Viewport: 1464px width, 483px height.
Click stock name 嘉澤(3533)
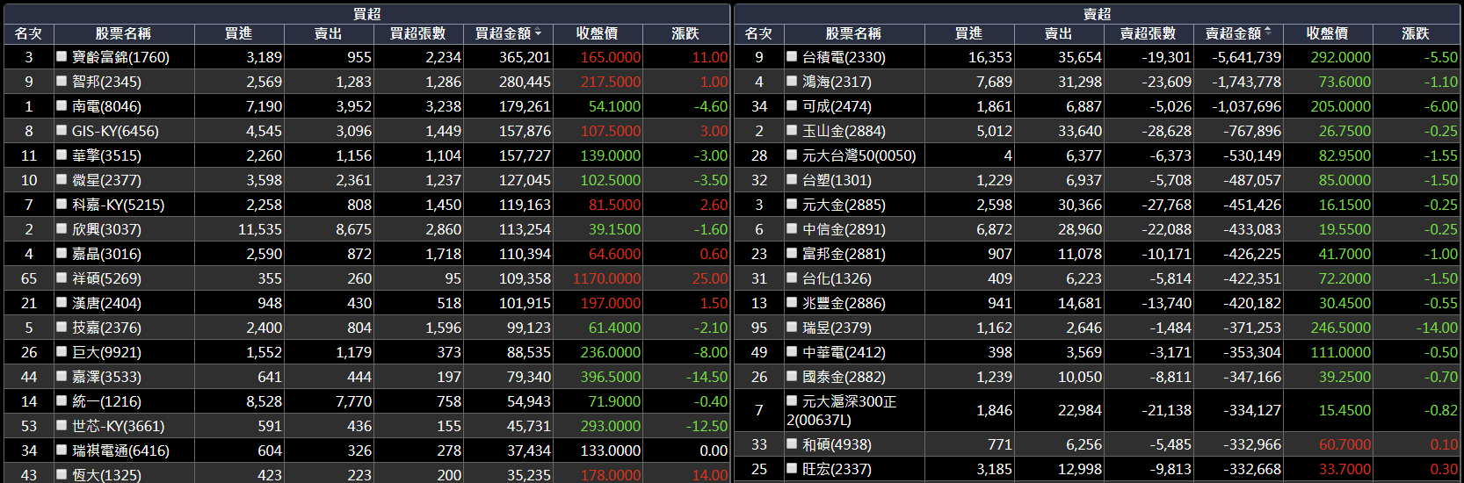[106, 377]
